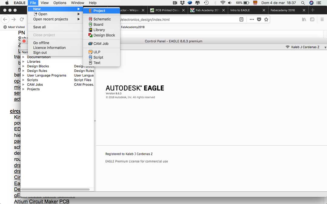Toggle browser sidebar icon
The height and width of the screenshot is (204, 327).
(x=312, y=19)
